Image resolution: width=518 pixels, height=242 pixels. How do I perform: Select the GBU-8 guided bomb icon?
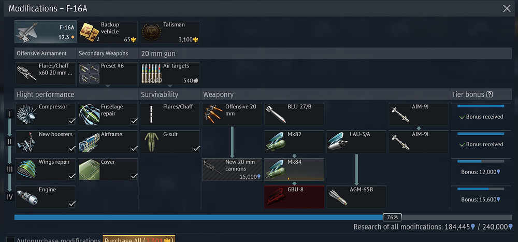(x=276, y=197)
